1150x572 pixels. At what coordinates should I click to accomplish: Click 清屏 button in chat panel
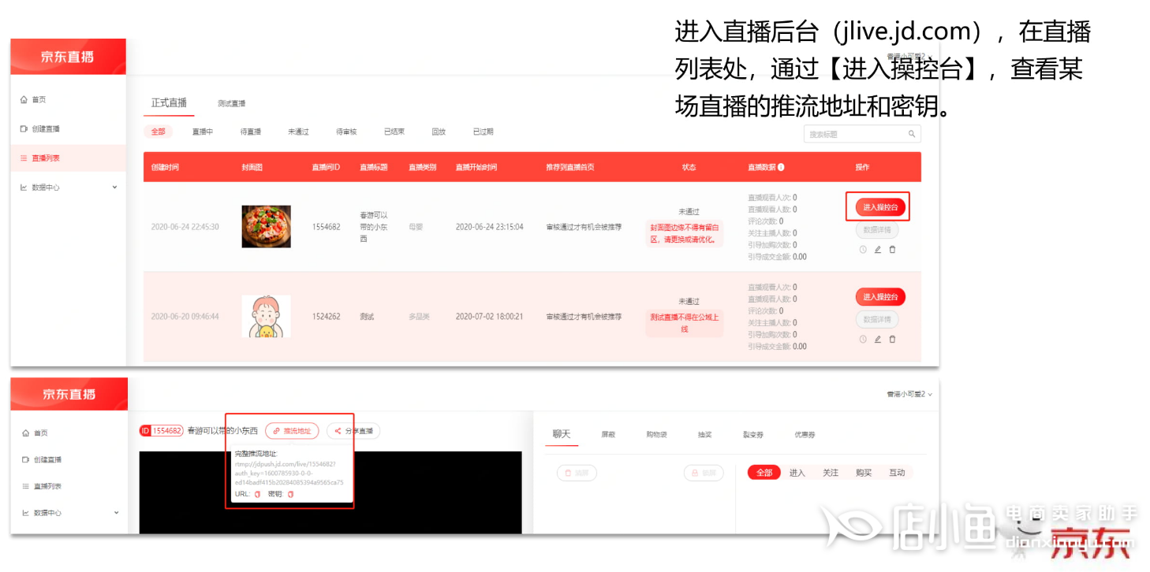coord(577,473)
